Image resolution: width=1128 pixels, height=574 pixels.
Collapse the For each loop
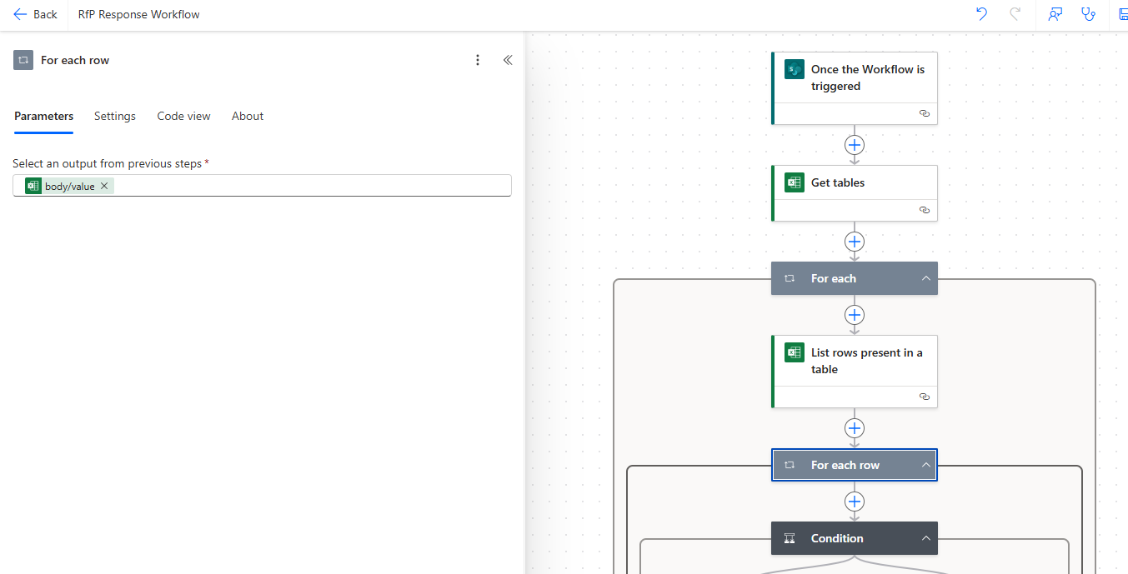tap(925, 278)
